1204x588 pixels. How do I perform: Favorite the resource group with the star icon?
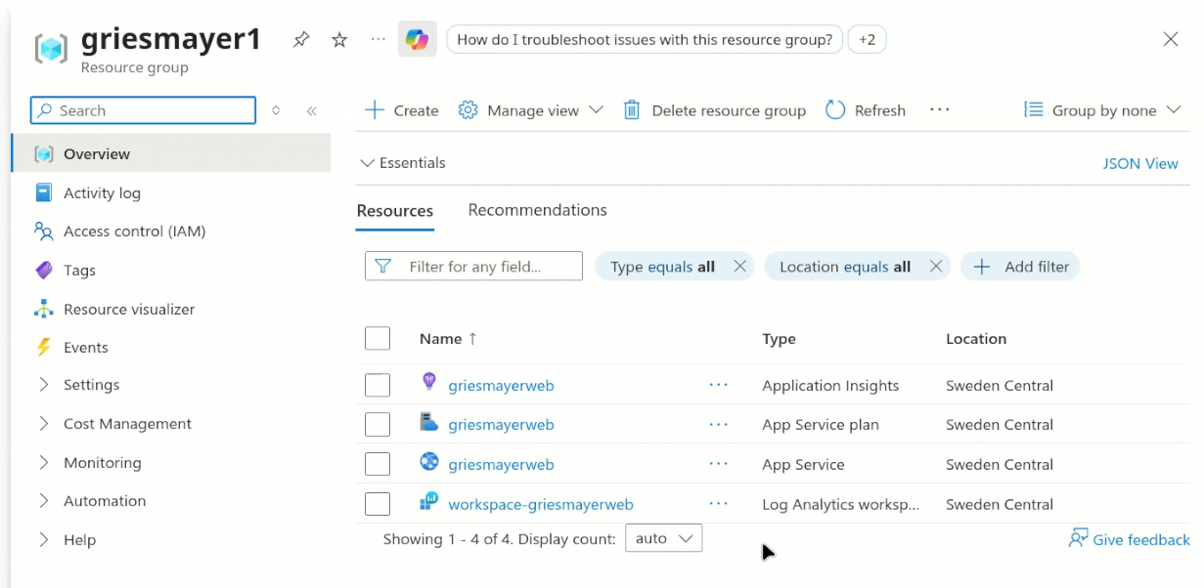click(339, 40)
